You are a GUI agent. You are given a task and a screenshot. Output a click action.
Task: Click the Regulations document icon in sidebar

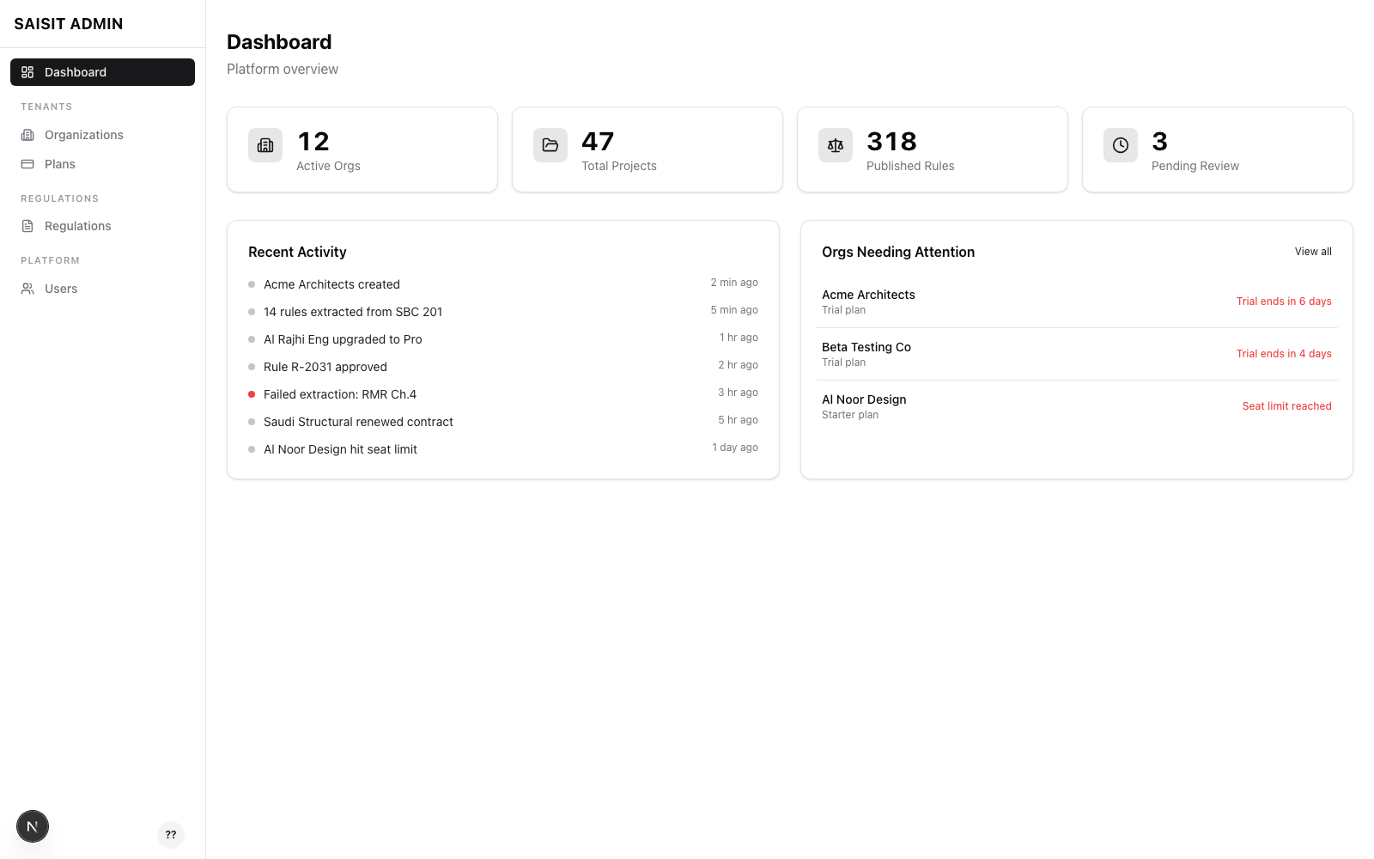(x=27, y=226)
